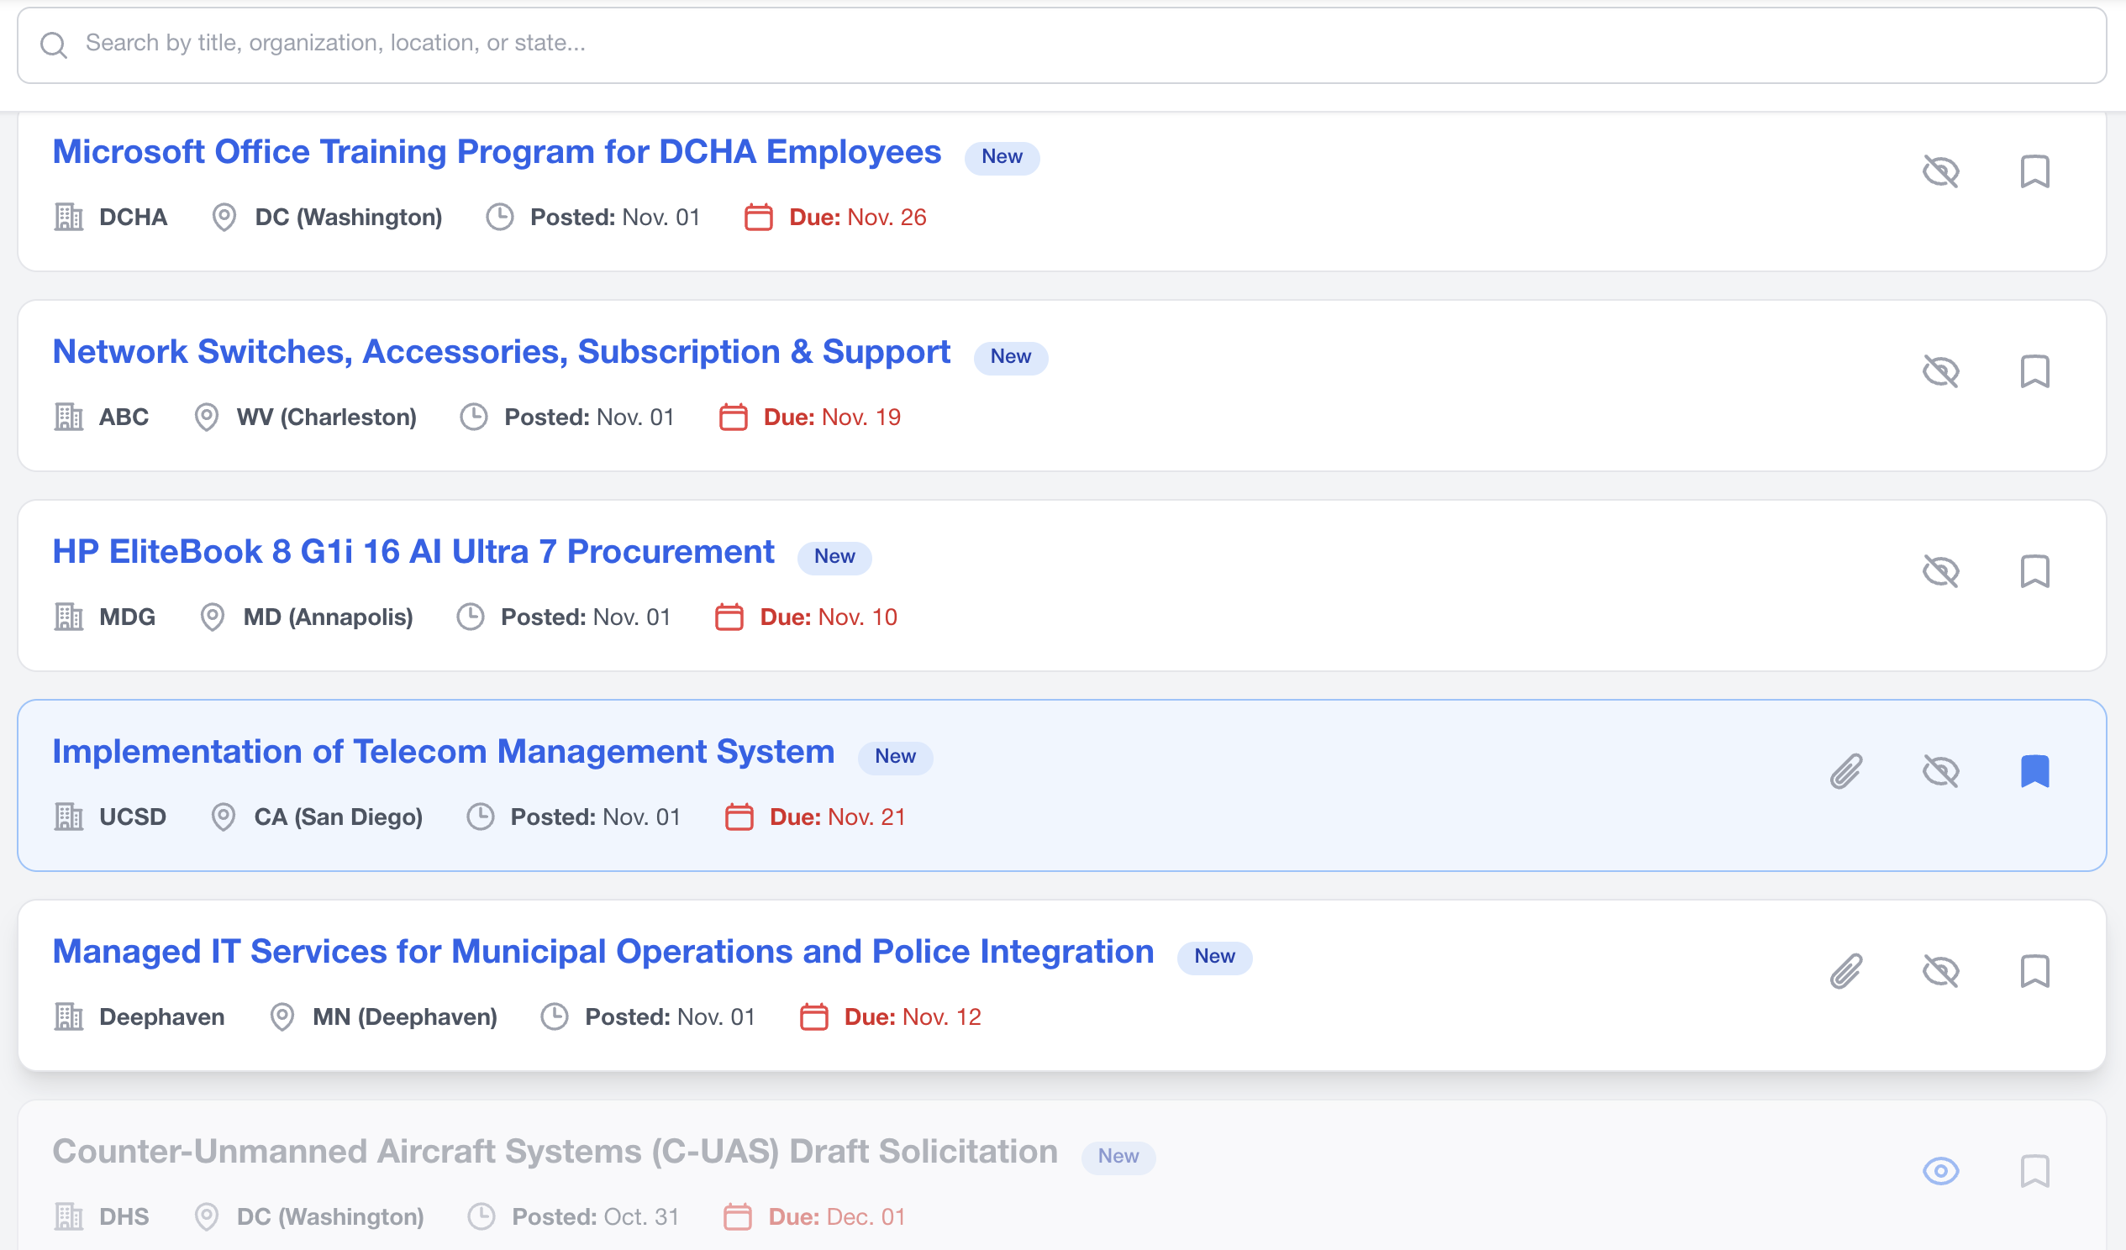Click the New badge on the DCHA listing
Viewport: 2126px width, 1250px height.
coord(1002,158)
